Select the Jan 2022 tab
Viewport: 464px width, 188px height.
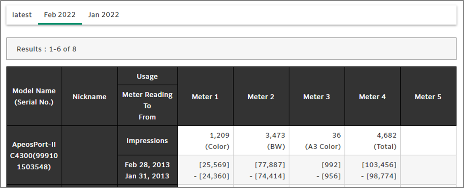(103, 15)
